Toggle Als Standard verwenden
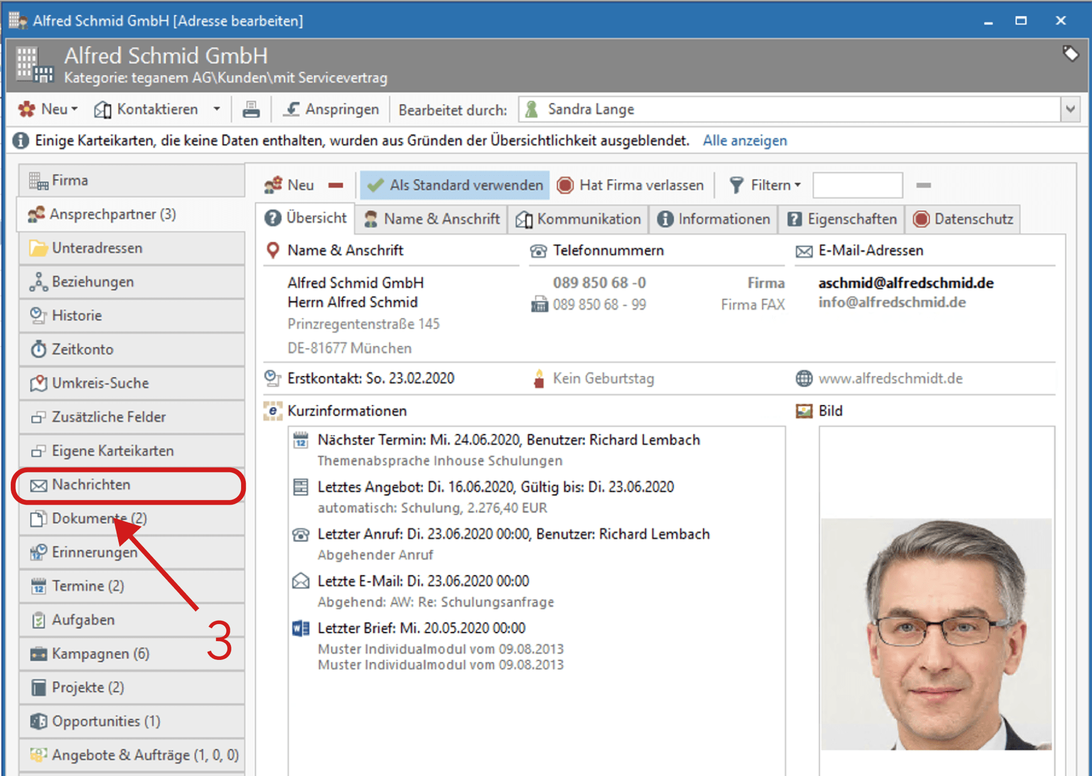This screenshot has width=1092, height=776. (x=455, y=185)
